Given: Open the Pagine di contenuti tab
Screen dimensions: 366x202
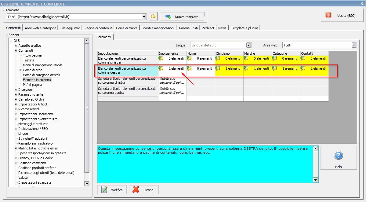Looking at the screenshot, I should (98, 28).
